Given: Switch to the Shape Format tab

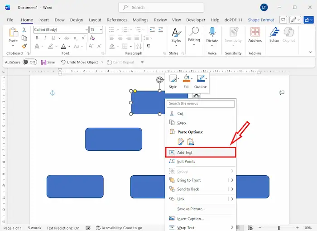Looking at the screenshot, I should tap(261, 20).
